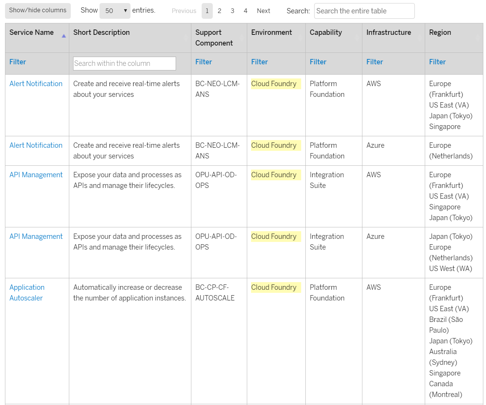Focus the Search within the column field
Screen dimensions: 486x405
124,64
